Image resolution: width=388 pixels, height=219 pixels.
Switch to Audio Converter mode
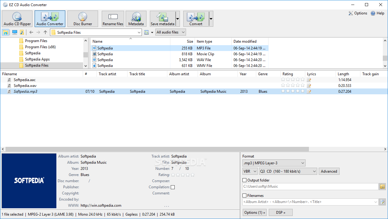[50, 19]
